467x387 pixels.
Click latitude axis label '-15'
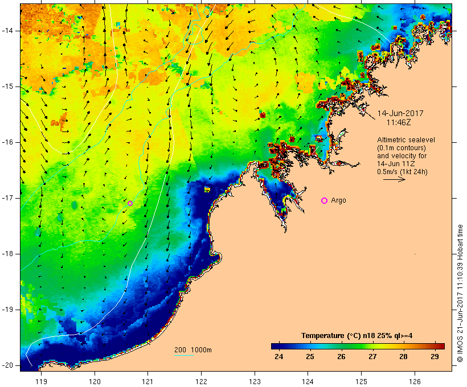(x=7, y=87)
